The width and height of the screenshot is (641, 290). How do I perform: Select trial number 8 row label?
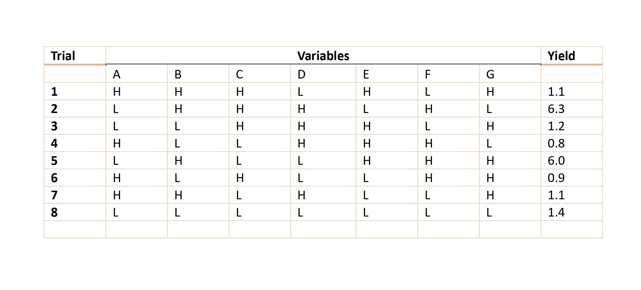54,212
